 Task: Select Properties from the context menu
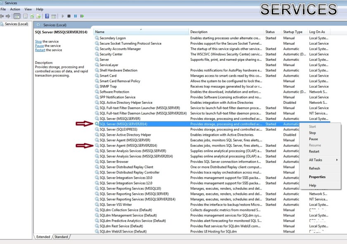317,177
